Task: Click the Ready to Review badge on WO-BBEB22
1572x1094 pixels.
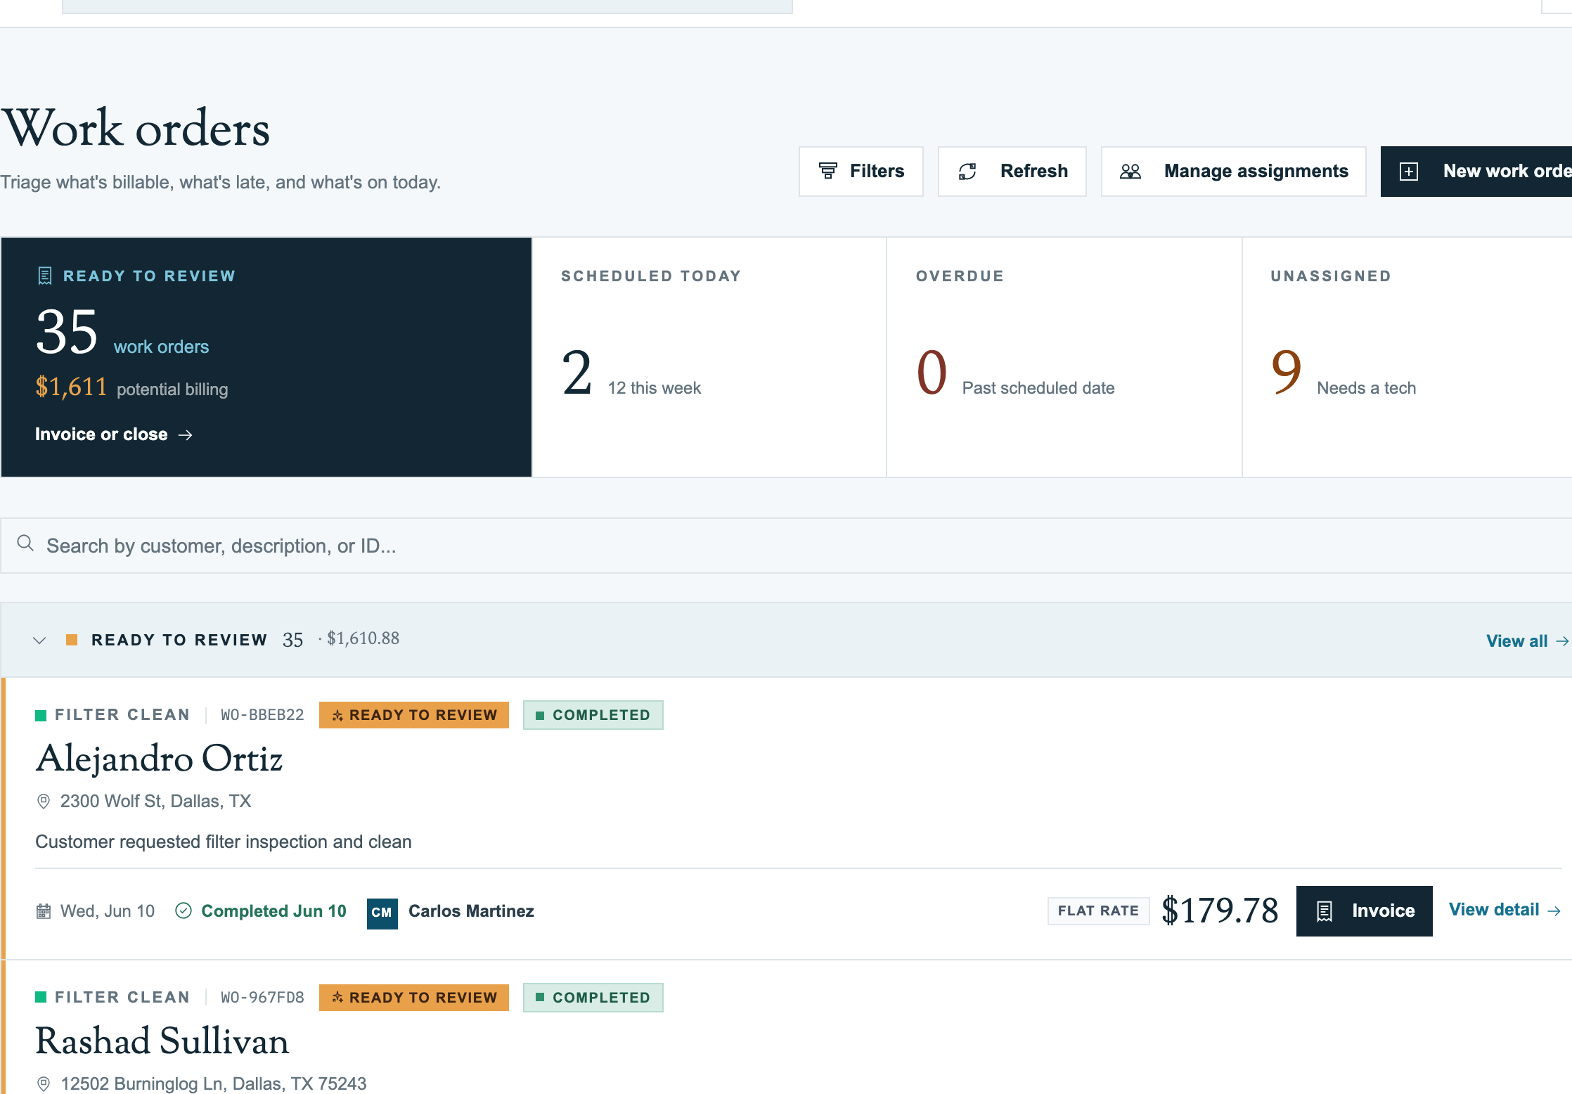Action: (414, 715)
